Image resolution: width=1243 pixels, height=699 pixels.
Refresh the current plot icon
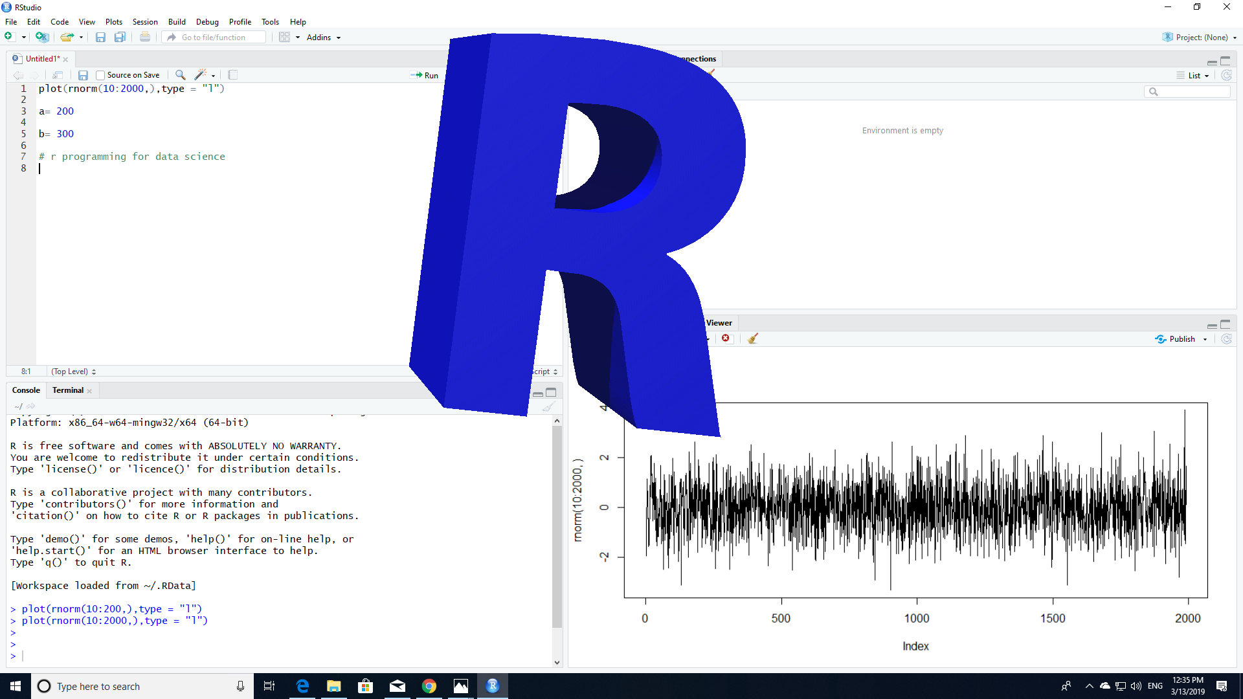pyautogui.click(x=1227, y=339)
